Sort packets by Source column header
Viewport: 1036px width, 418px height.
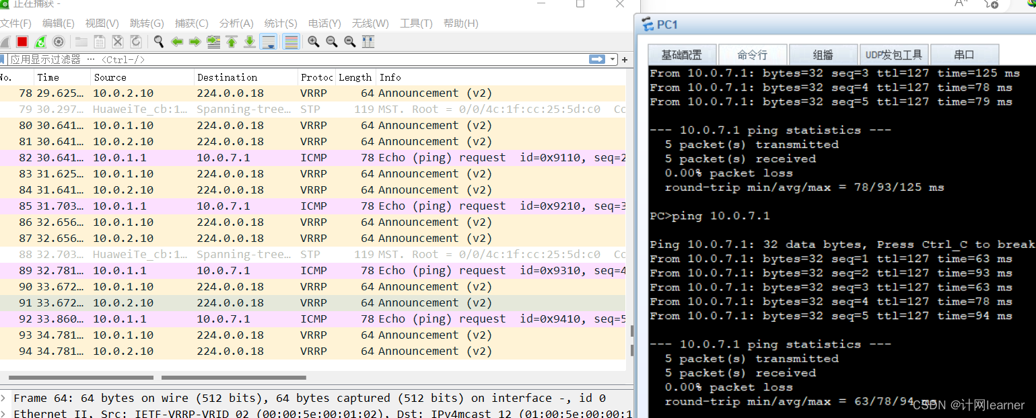(142, 77)
